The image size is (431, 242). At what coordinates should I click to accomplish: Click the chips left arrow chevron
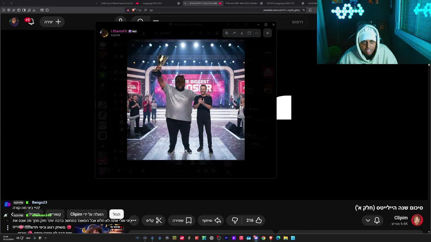pos(12,214)
